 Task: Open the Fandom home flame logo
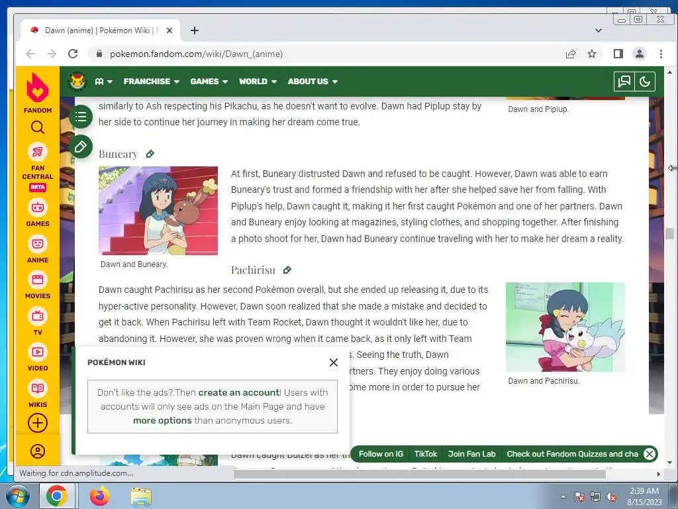38,87
